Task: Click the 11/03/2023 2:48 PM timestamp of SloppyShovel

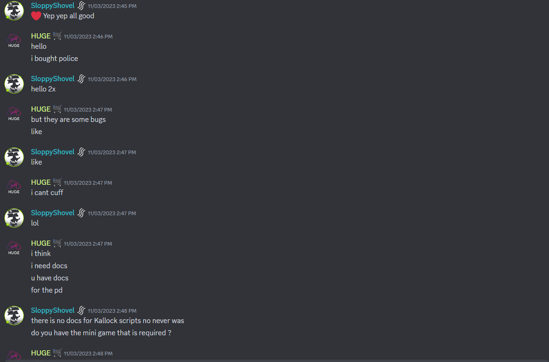Action: [x=112, y=310]
